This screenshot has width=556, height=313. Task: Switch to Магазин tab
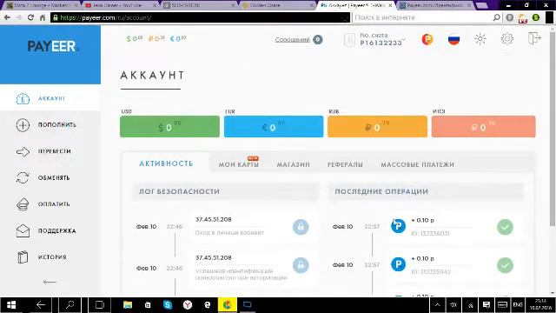pos(294,164)
